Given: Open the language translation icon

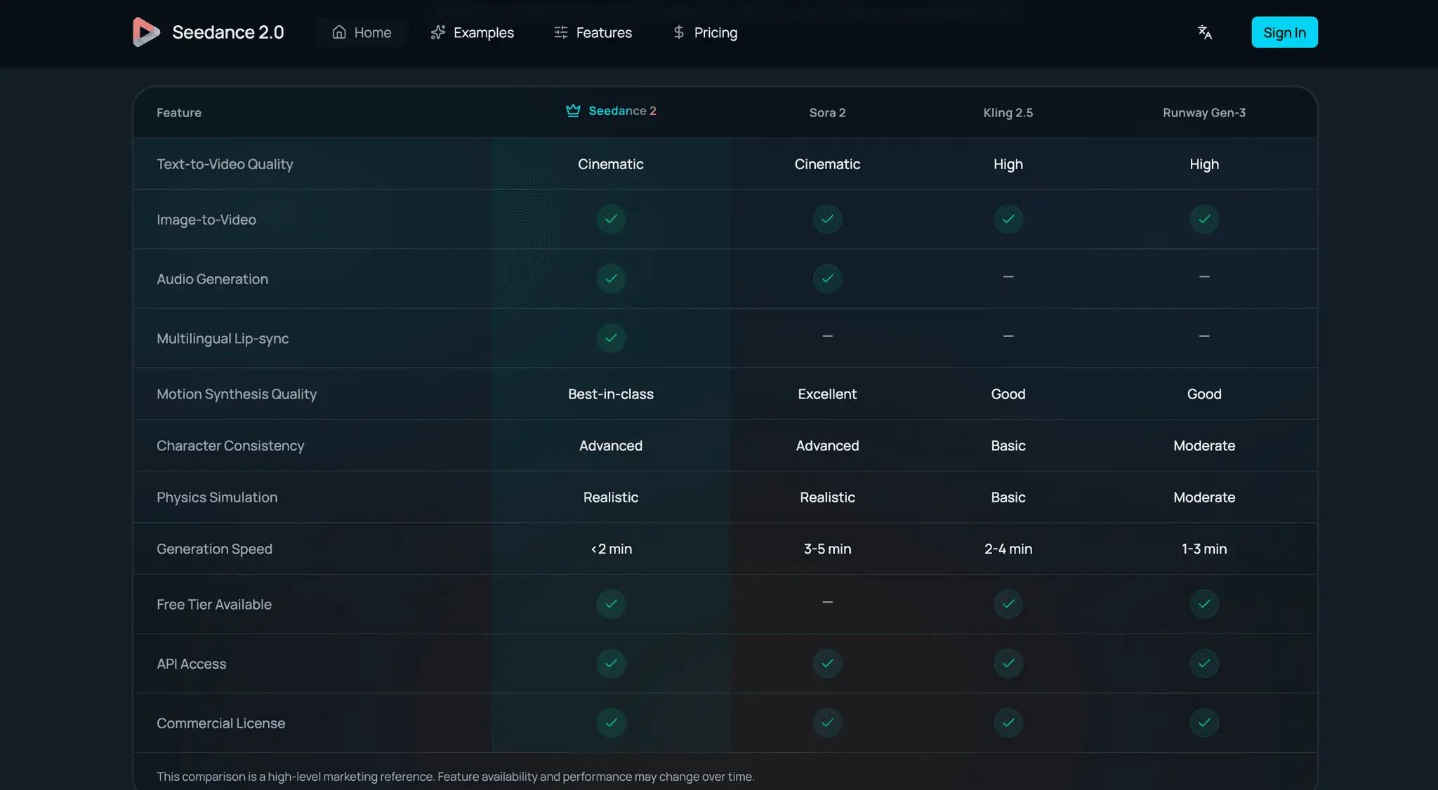Looking at the screenshot, I should click(1205, 32).
